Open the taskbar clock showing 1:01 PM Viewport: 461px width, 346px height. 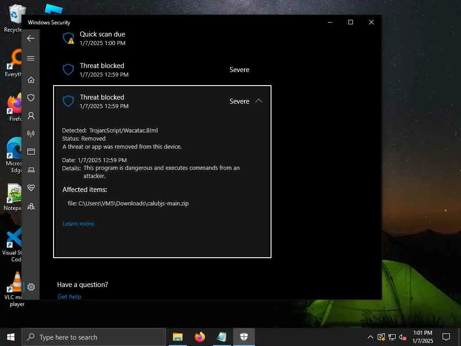click(422, 337)
